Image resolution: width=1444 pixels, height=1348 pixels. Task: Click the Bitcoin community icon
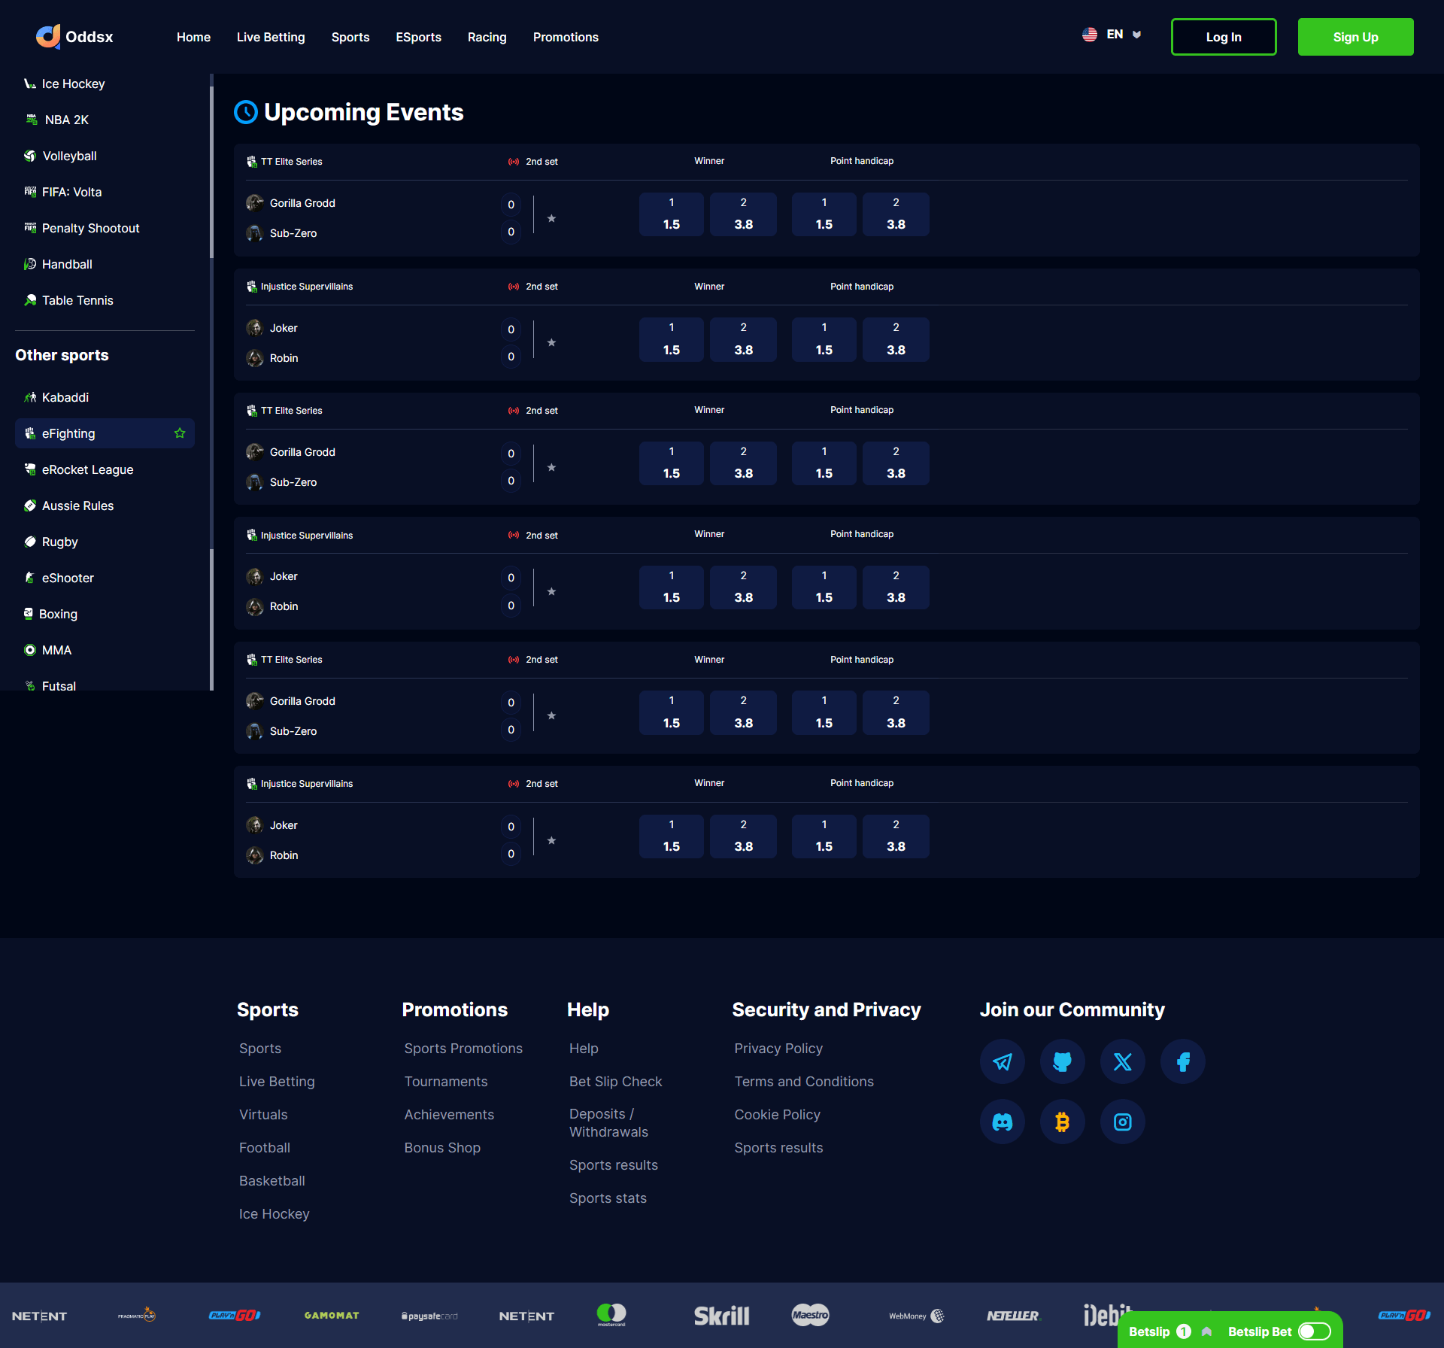click(x=1062, y=1122)
